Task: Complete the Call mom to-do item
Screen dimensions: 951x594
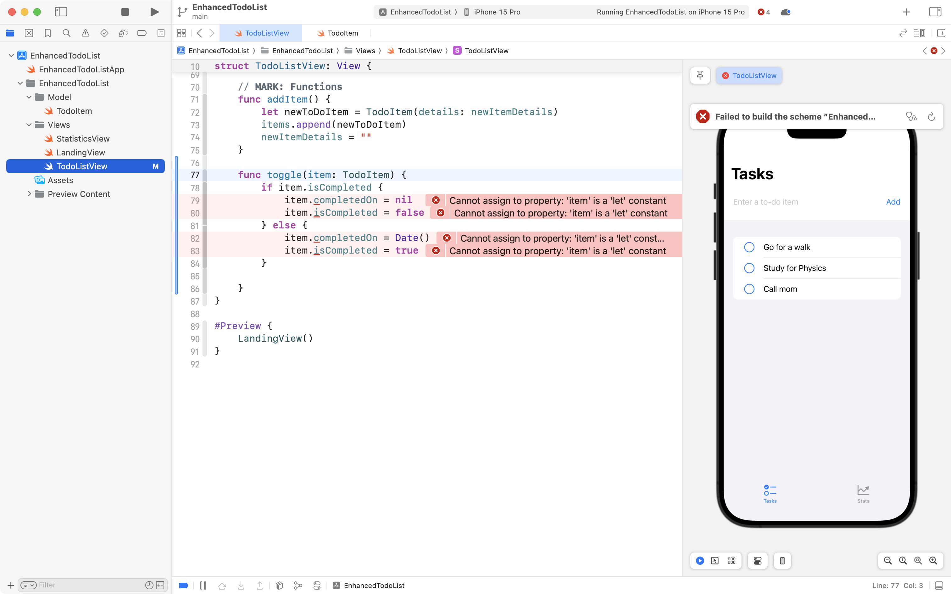Action: 749,289
